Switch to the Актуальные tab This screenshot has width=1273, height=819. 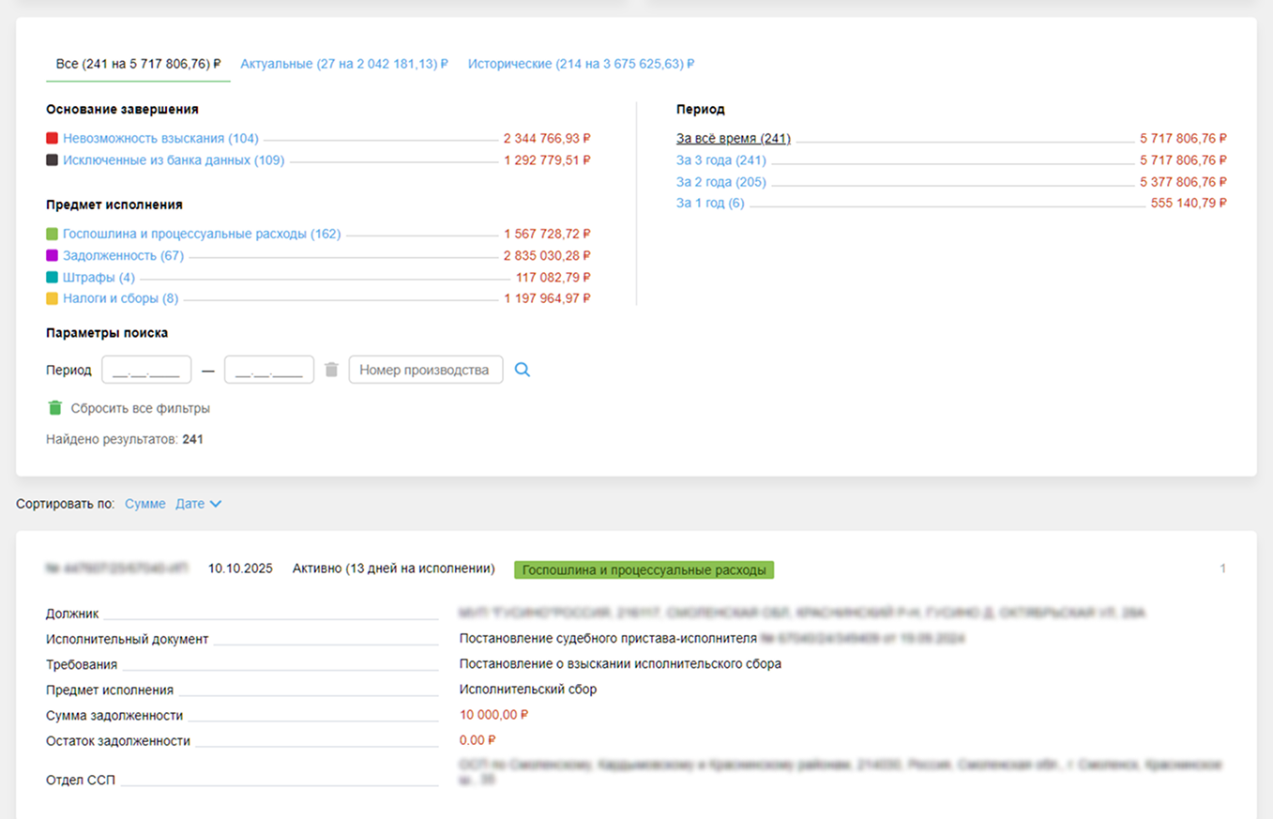tap(343, 64)
